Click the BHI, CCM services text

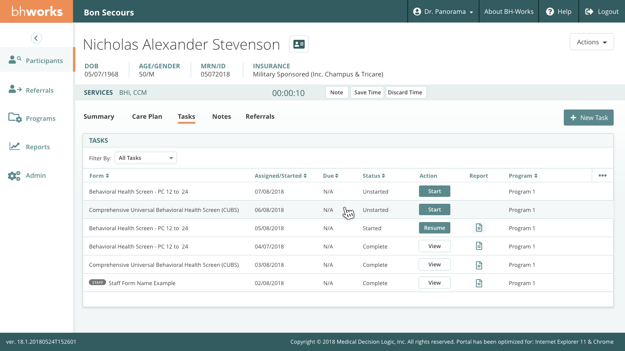tap(133, 93)
